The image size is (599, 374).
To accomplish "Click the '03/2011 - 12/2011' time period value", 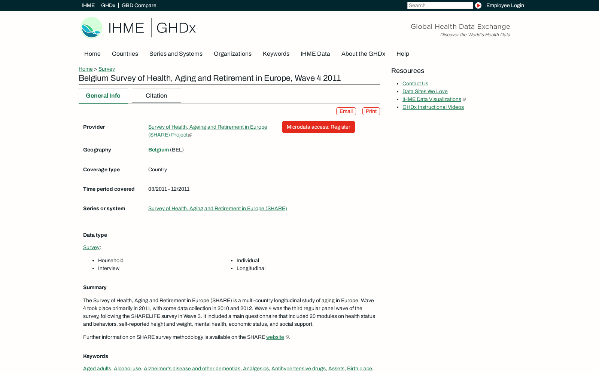I will click(169, 189).
